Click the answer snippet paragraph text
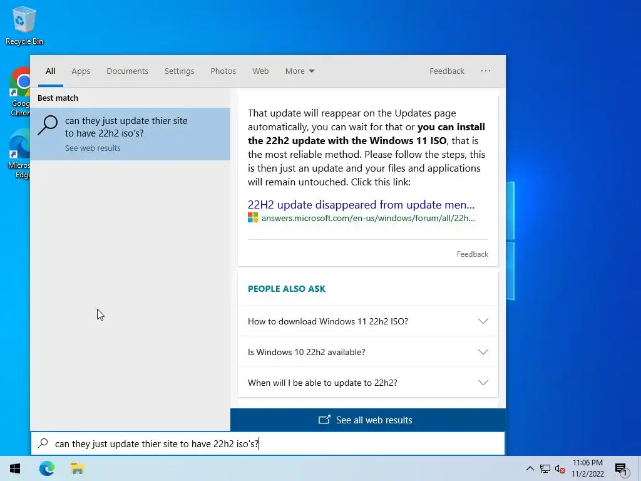Screen dimensions: 641x481 tap(367, 147)
